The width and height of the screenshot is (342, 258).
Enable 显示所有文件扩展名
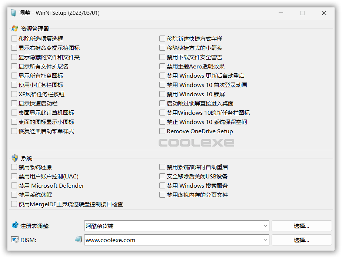click(x=14, y=66)
